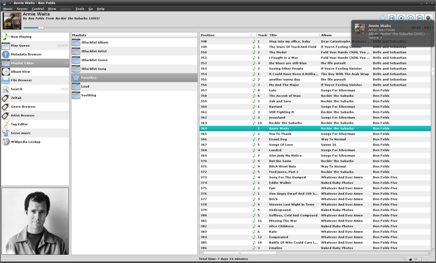Open the Tools menu

click(x=80, y=9)
